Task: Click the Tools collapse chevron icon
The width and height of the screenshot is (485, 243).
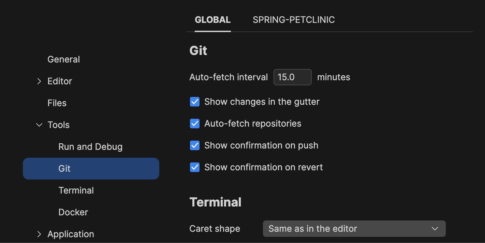Action: (39, 125)
